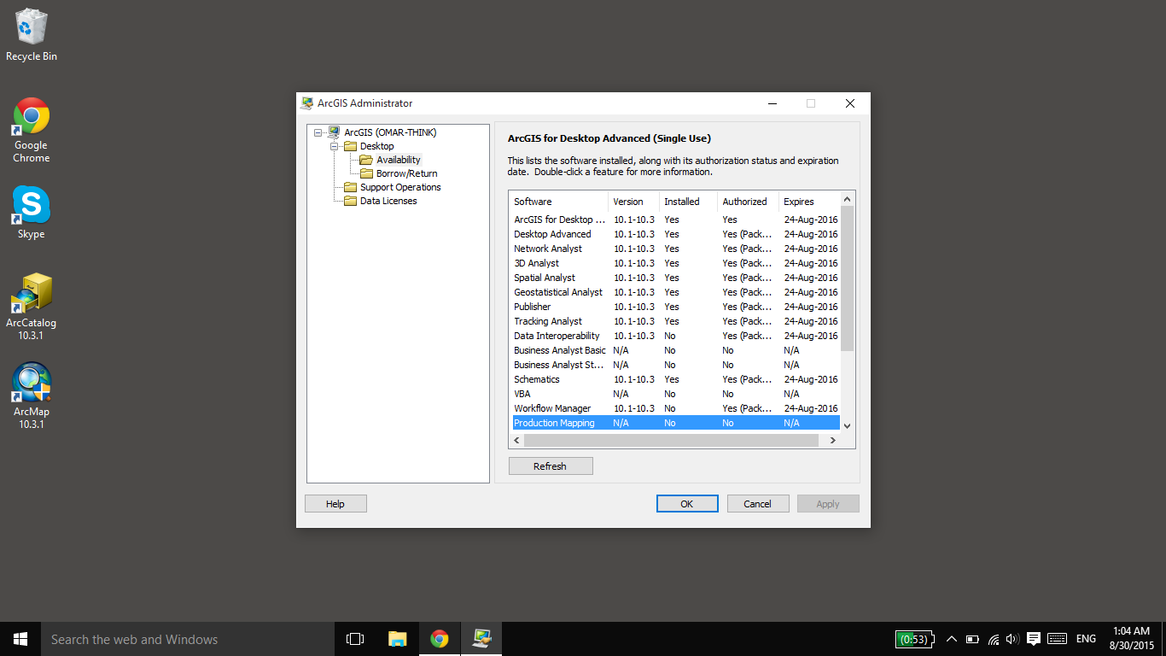Screen dimensions: 1166x656
Task: Click the Search the web and Windows box
Action: 188,639
